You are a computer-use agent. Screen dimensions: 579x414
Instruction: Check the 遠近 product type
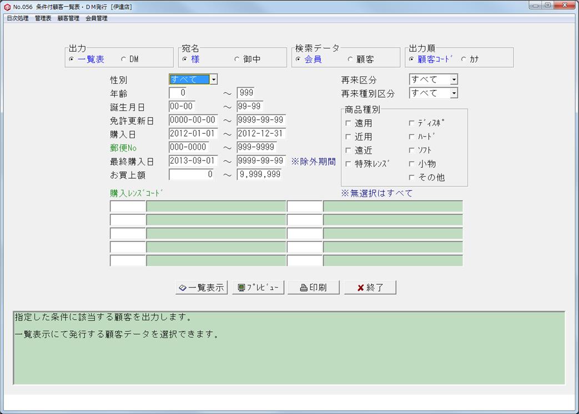(348, 150)
